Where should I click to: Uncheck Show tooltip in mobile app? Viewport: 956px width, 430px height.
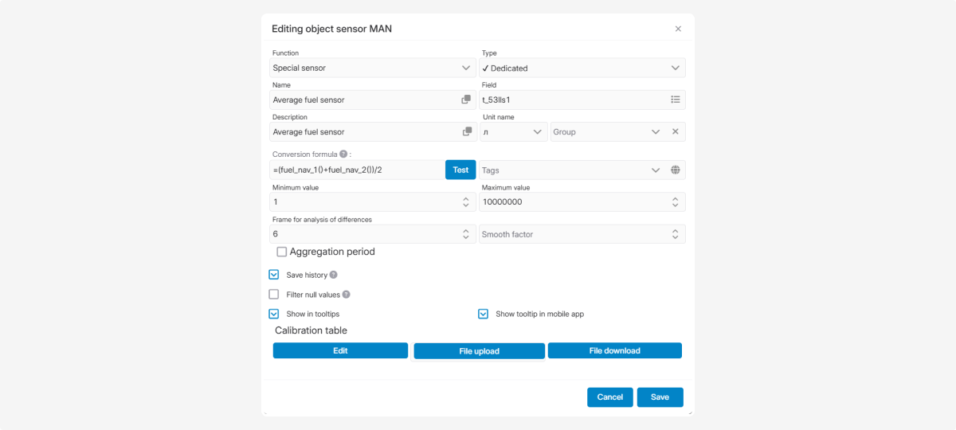point(483,314)
